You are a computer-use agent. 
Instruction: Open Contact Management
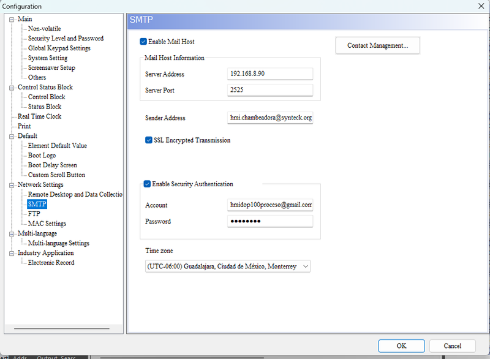point(377,45)
